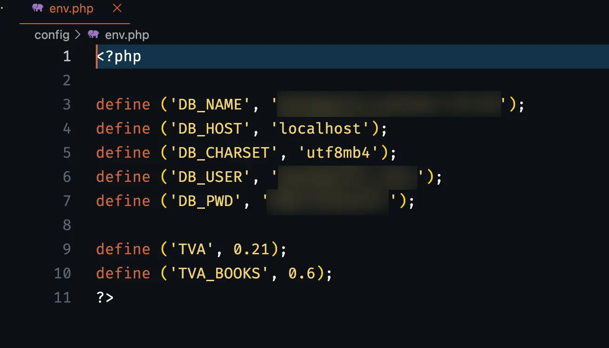Open the config folder breadcrumb
The height and width of the screenshot is (348, 609).
(52, 35)
